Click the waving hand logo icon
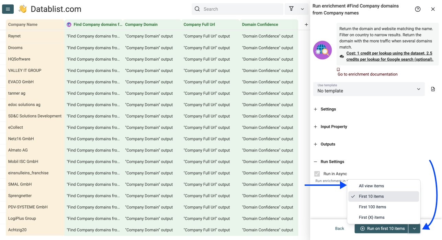442x240 pixels. coord(23,9)
